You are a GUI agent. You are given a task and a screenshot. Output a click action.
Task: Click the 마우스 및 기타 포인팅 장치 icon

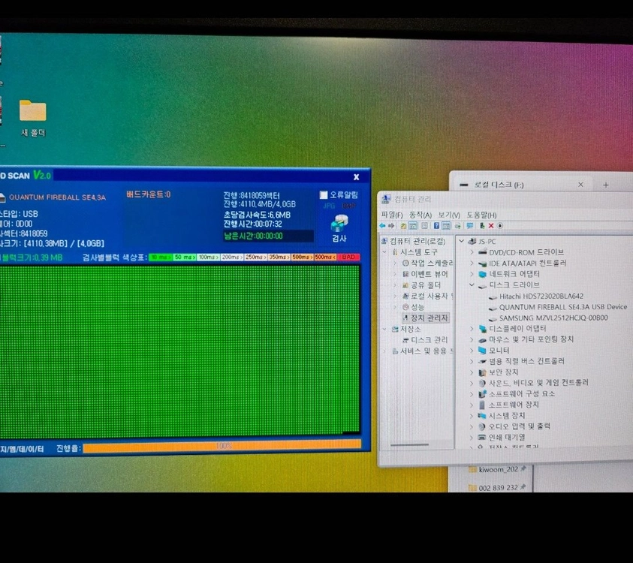(x=482, y=339)
